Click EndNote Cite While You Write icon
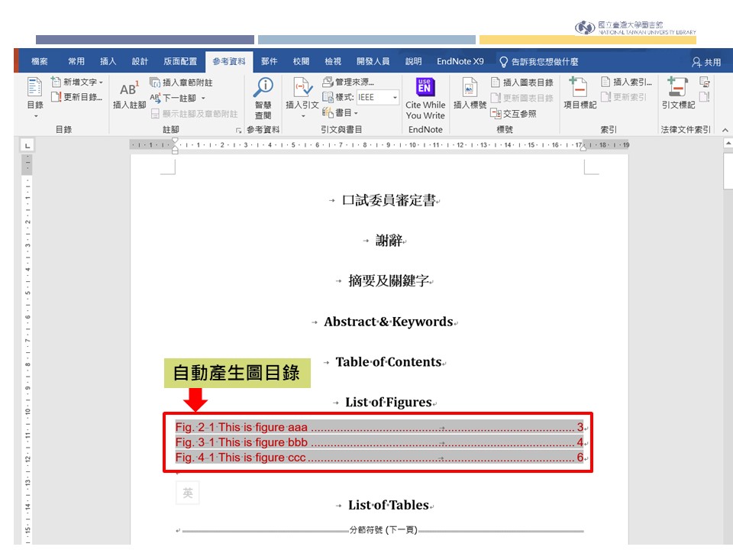 click(425, 86)
